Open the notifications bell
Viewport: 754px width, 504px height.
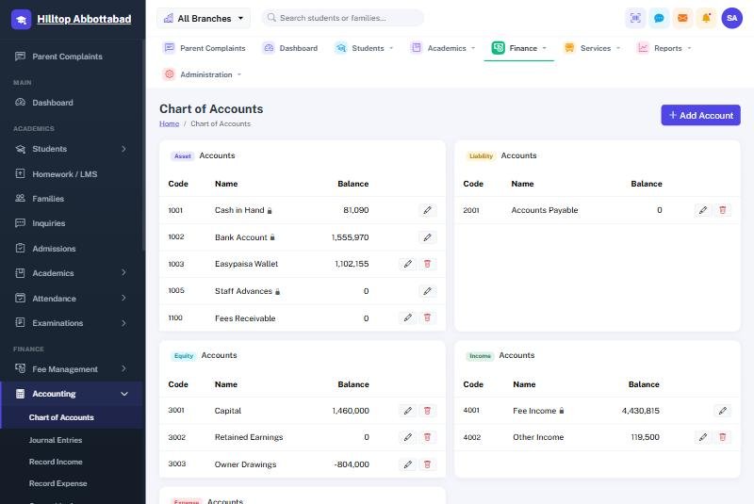tap(706, 18)
